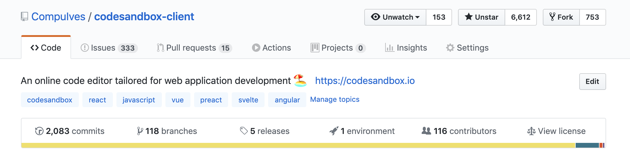Fork the codesandbox-client repository

tap(561, 17)
